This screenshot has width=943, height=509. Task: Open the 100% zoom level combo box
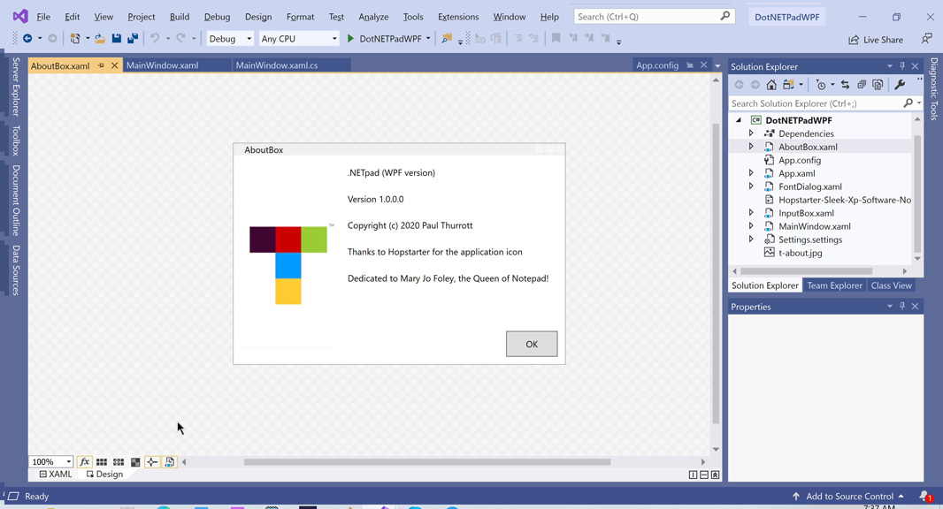[x=50, y=461]
